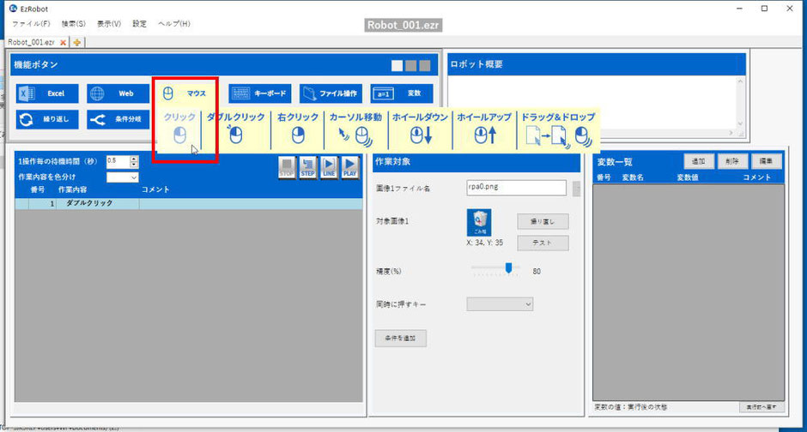Choose the ダブルクリック mouse action
Image resolution: width=807 pixels, height=432 pixels.
pos(236,129)
